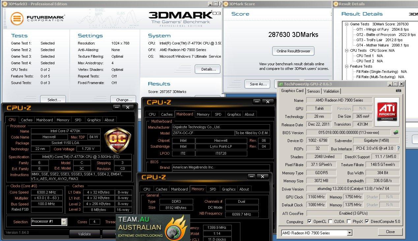418x241 pixels.
Task: Click the Bus Interface question mark icon
Action: click(398, 149)
